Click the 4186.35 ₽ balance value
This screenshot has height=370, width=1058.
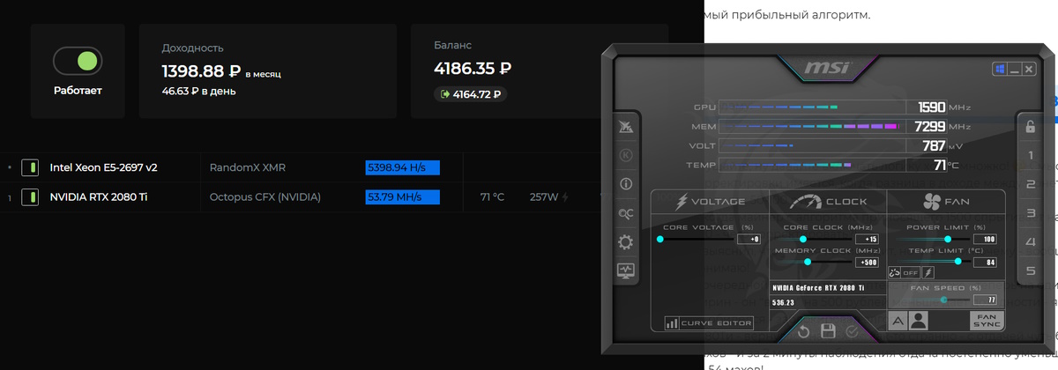tap(473, 67)
